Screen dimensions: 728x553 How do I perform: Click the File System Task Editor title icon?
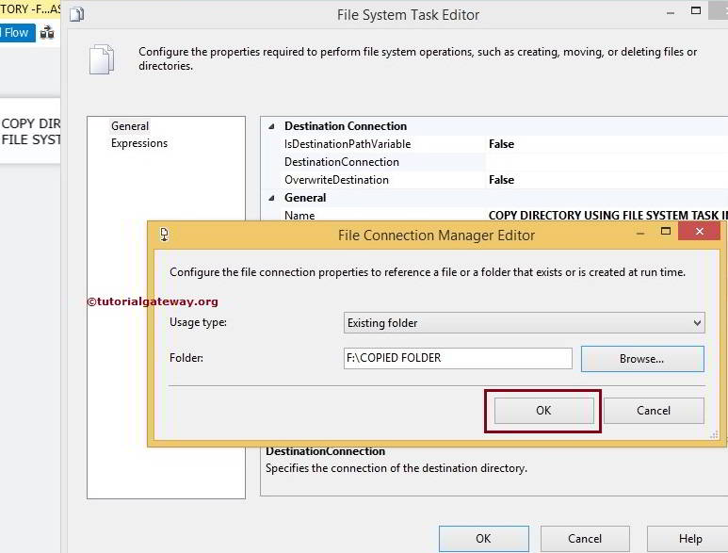[x=77, y=15]
